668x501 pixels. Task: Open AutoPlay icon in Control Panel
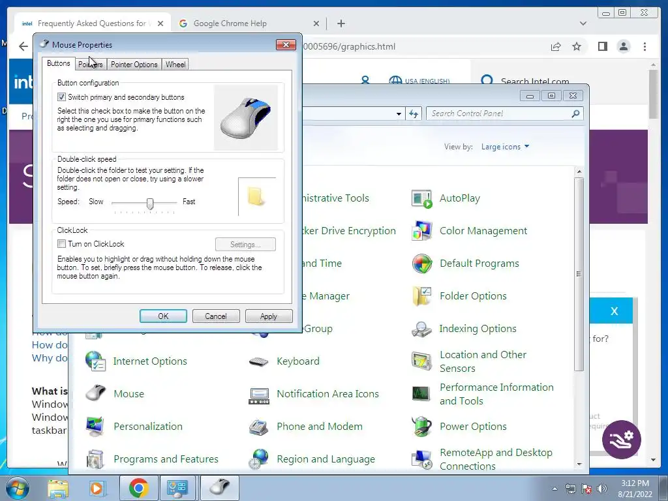pyautogui.click(x=422, y=198)
